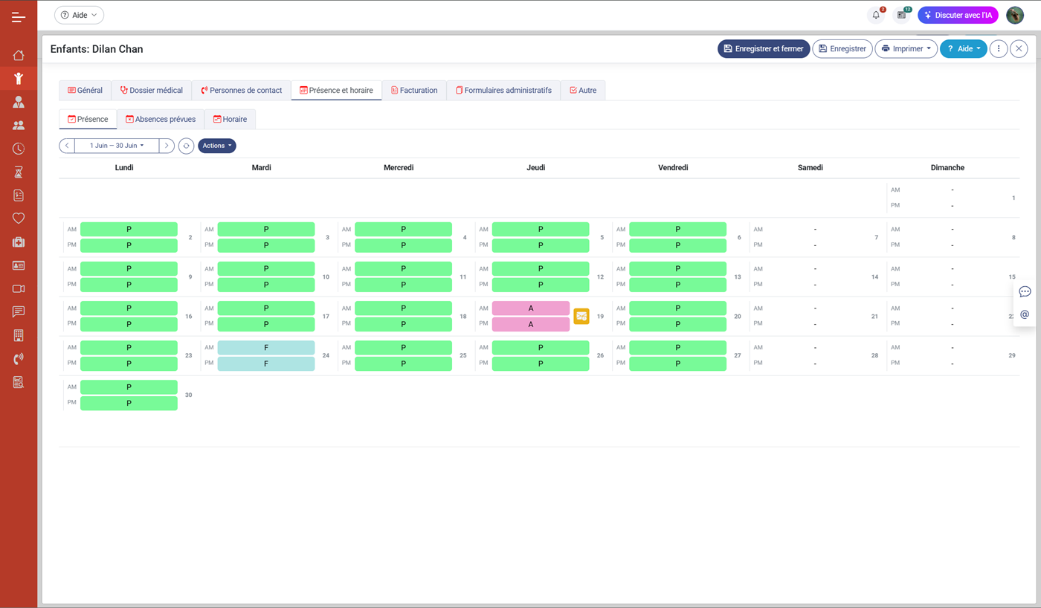Click the heart icon in the sidebar

(19, 219)
